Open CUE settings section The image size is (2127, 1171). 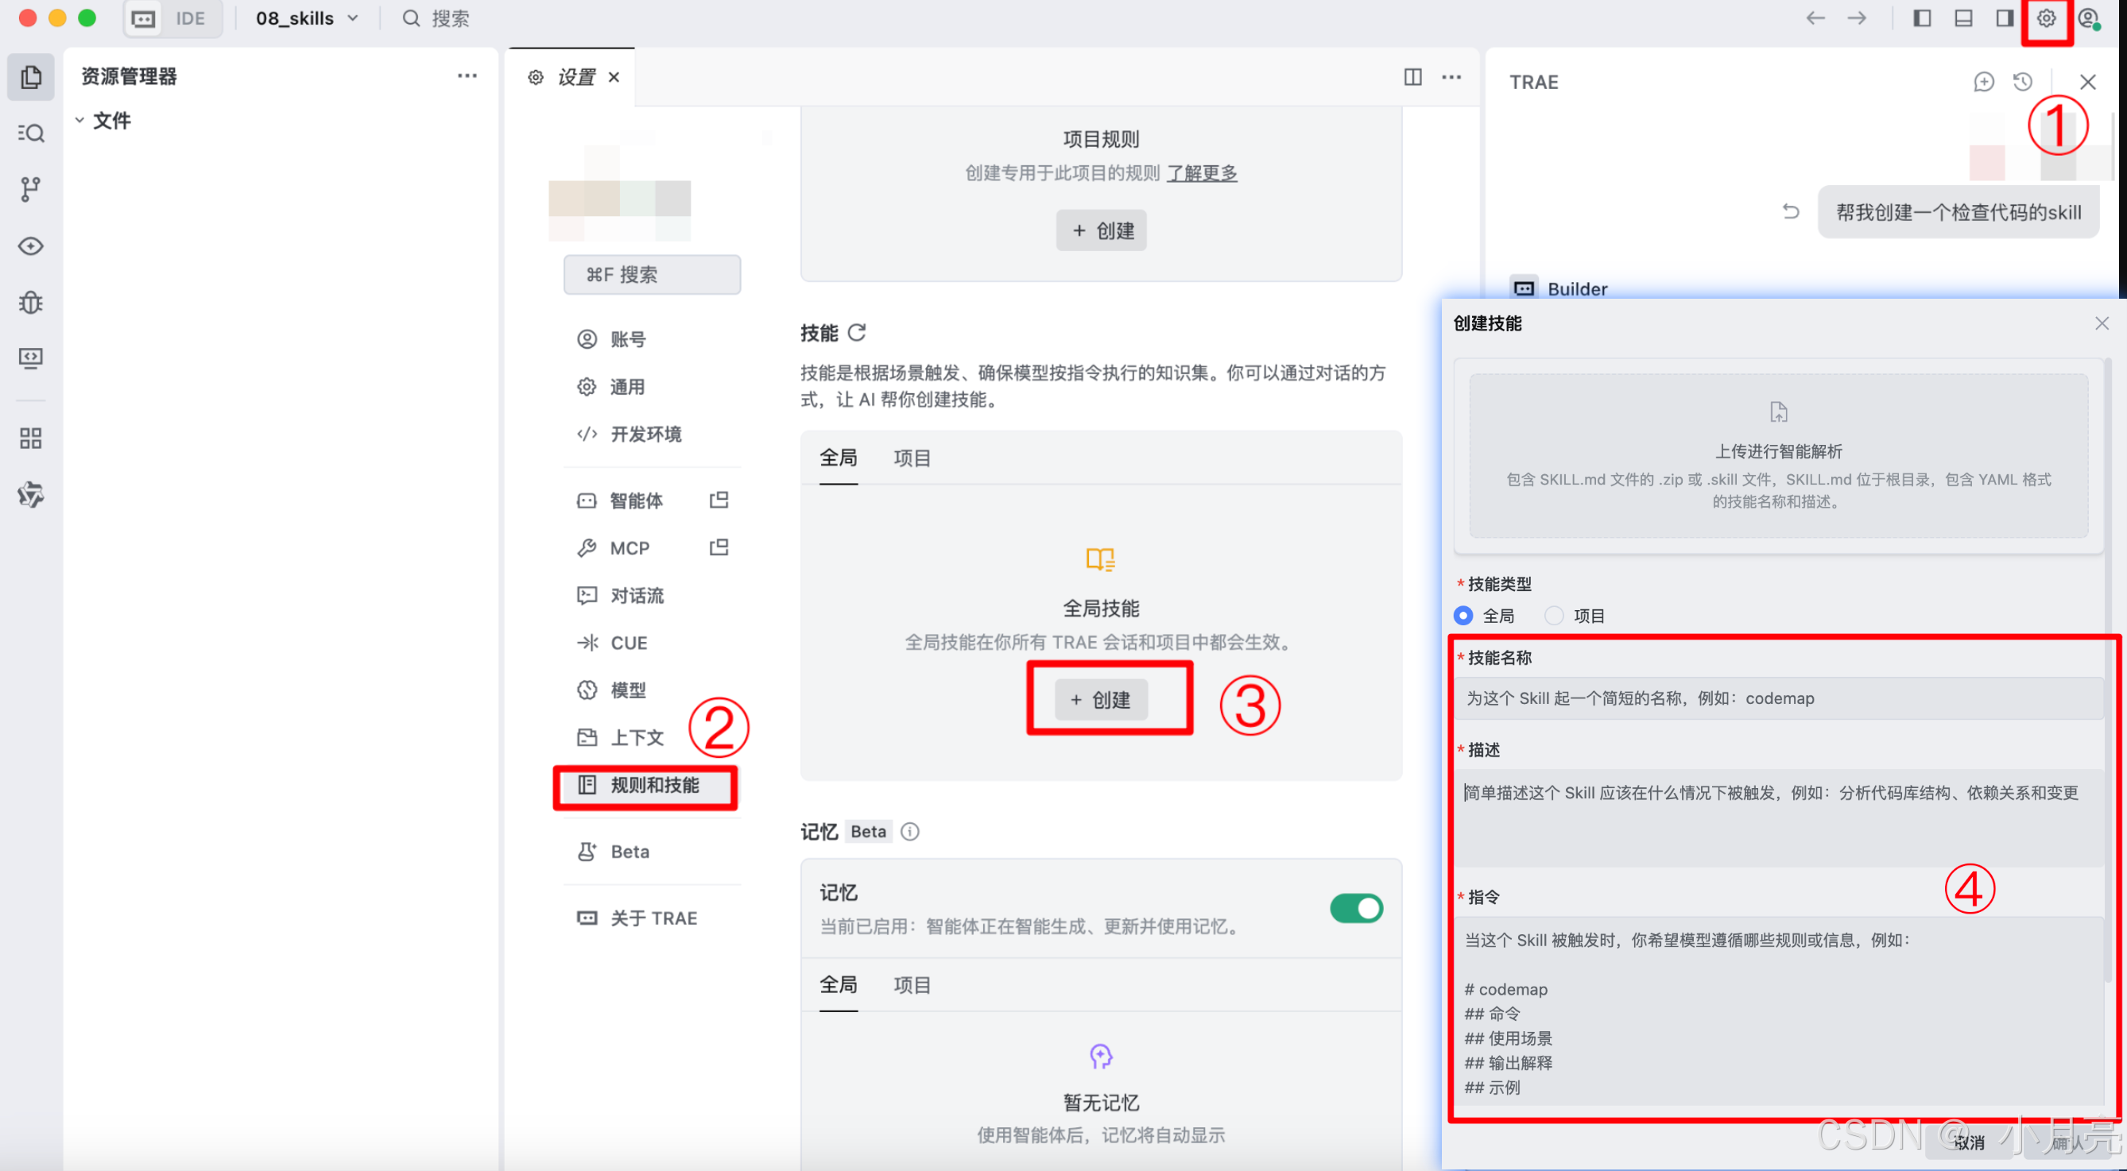[x=653, y=643]
